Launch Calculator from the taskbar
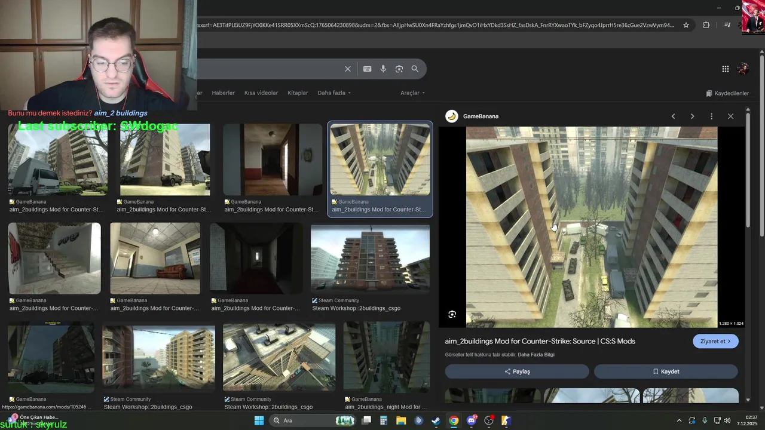 (384, 420)
